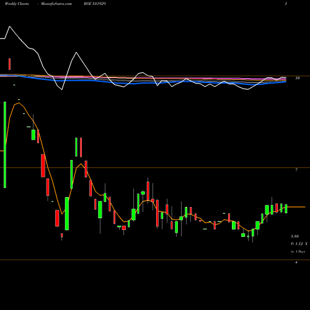Click the volume text 'V: 1.12 X'
This screenshot has width=310, height=310.
299,244
